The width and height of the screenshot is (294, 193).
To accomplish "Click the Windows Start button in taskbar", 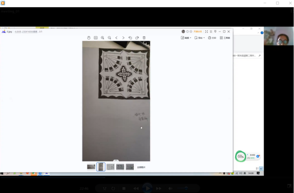I will pos(2,173).
